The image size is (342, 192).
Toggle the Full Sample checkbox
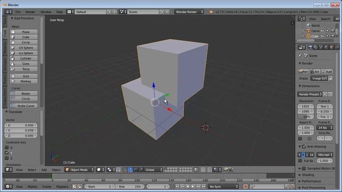coord(300,161)
